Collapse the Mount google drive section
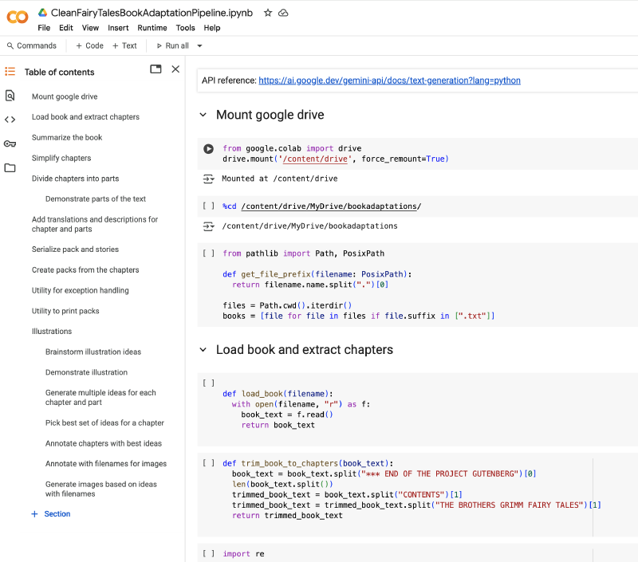 point(203,115)
